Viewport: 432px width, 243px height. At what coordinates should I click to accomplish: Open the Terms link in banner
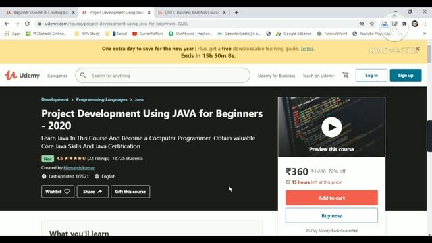tap(306, 49)
